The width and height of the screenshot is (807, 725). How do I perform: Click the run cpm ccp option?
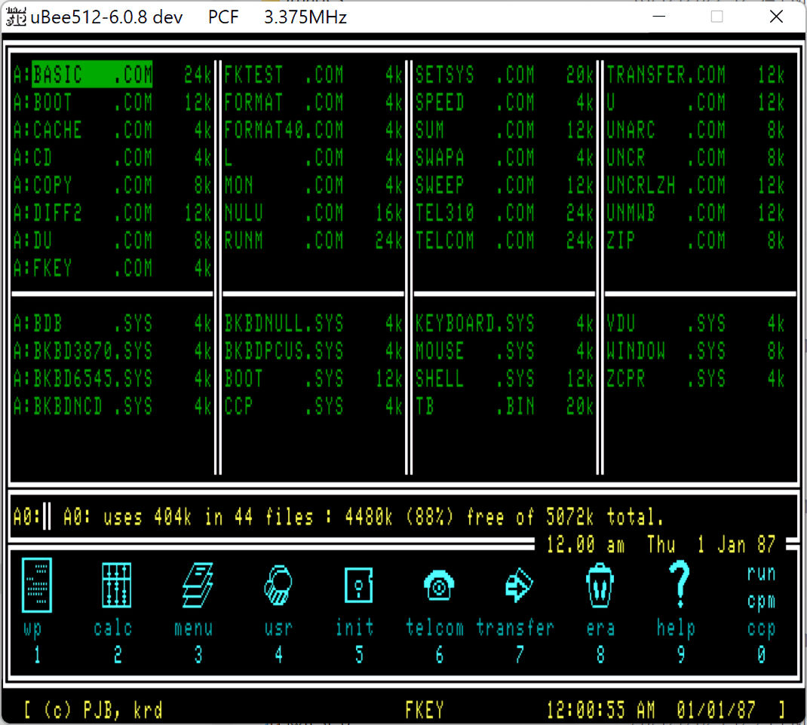click(x=760, y=601)
